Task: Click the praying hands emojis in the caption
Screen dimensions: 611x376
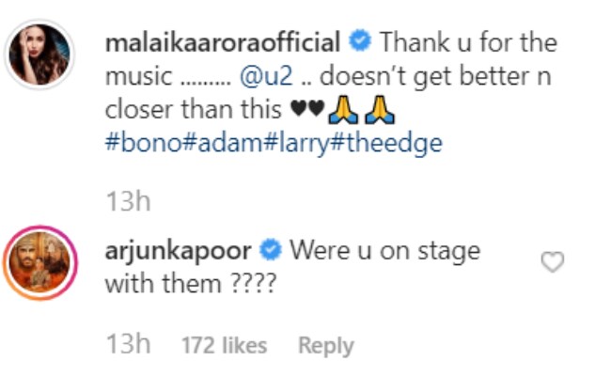Action: pyautogui.click(x=363, y=108)
